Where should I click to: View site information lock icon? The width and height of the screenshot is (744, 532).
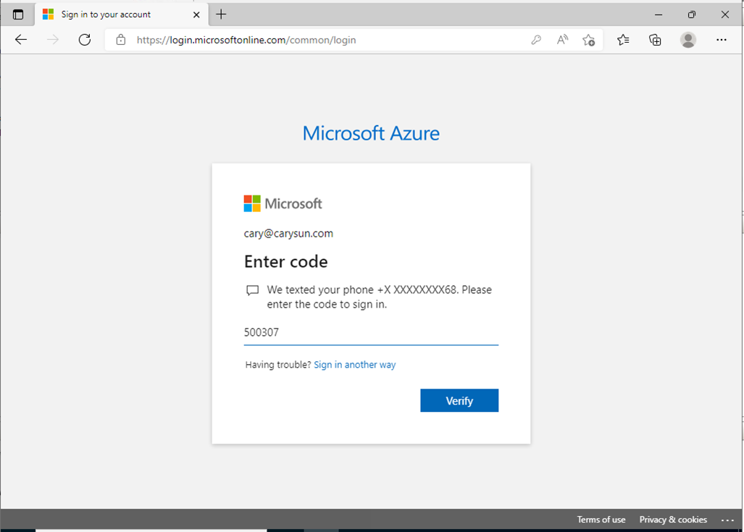point(121,40)
